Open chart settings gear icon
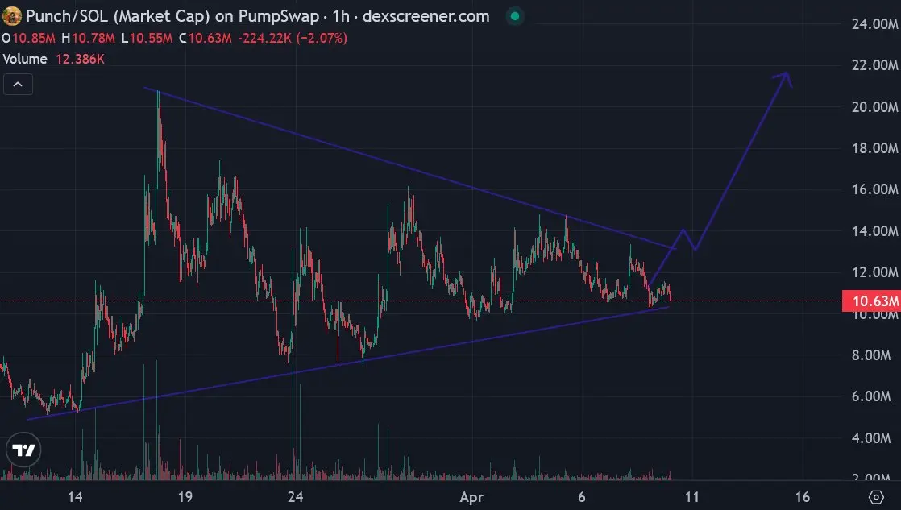 (876, 497)
